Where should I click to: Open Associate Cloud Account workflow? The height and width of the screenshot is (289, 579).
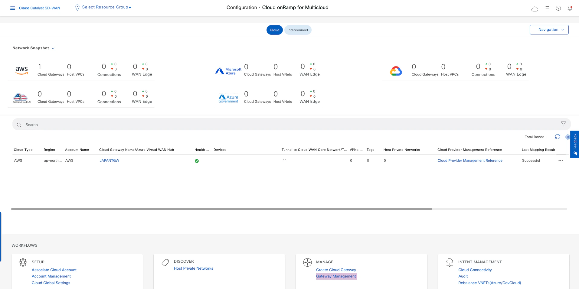tap(54, 270)
